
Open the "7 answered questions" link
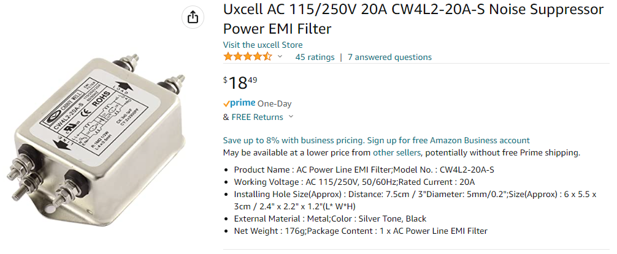pos(389,57)
